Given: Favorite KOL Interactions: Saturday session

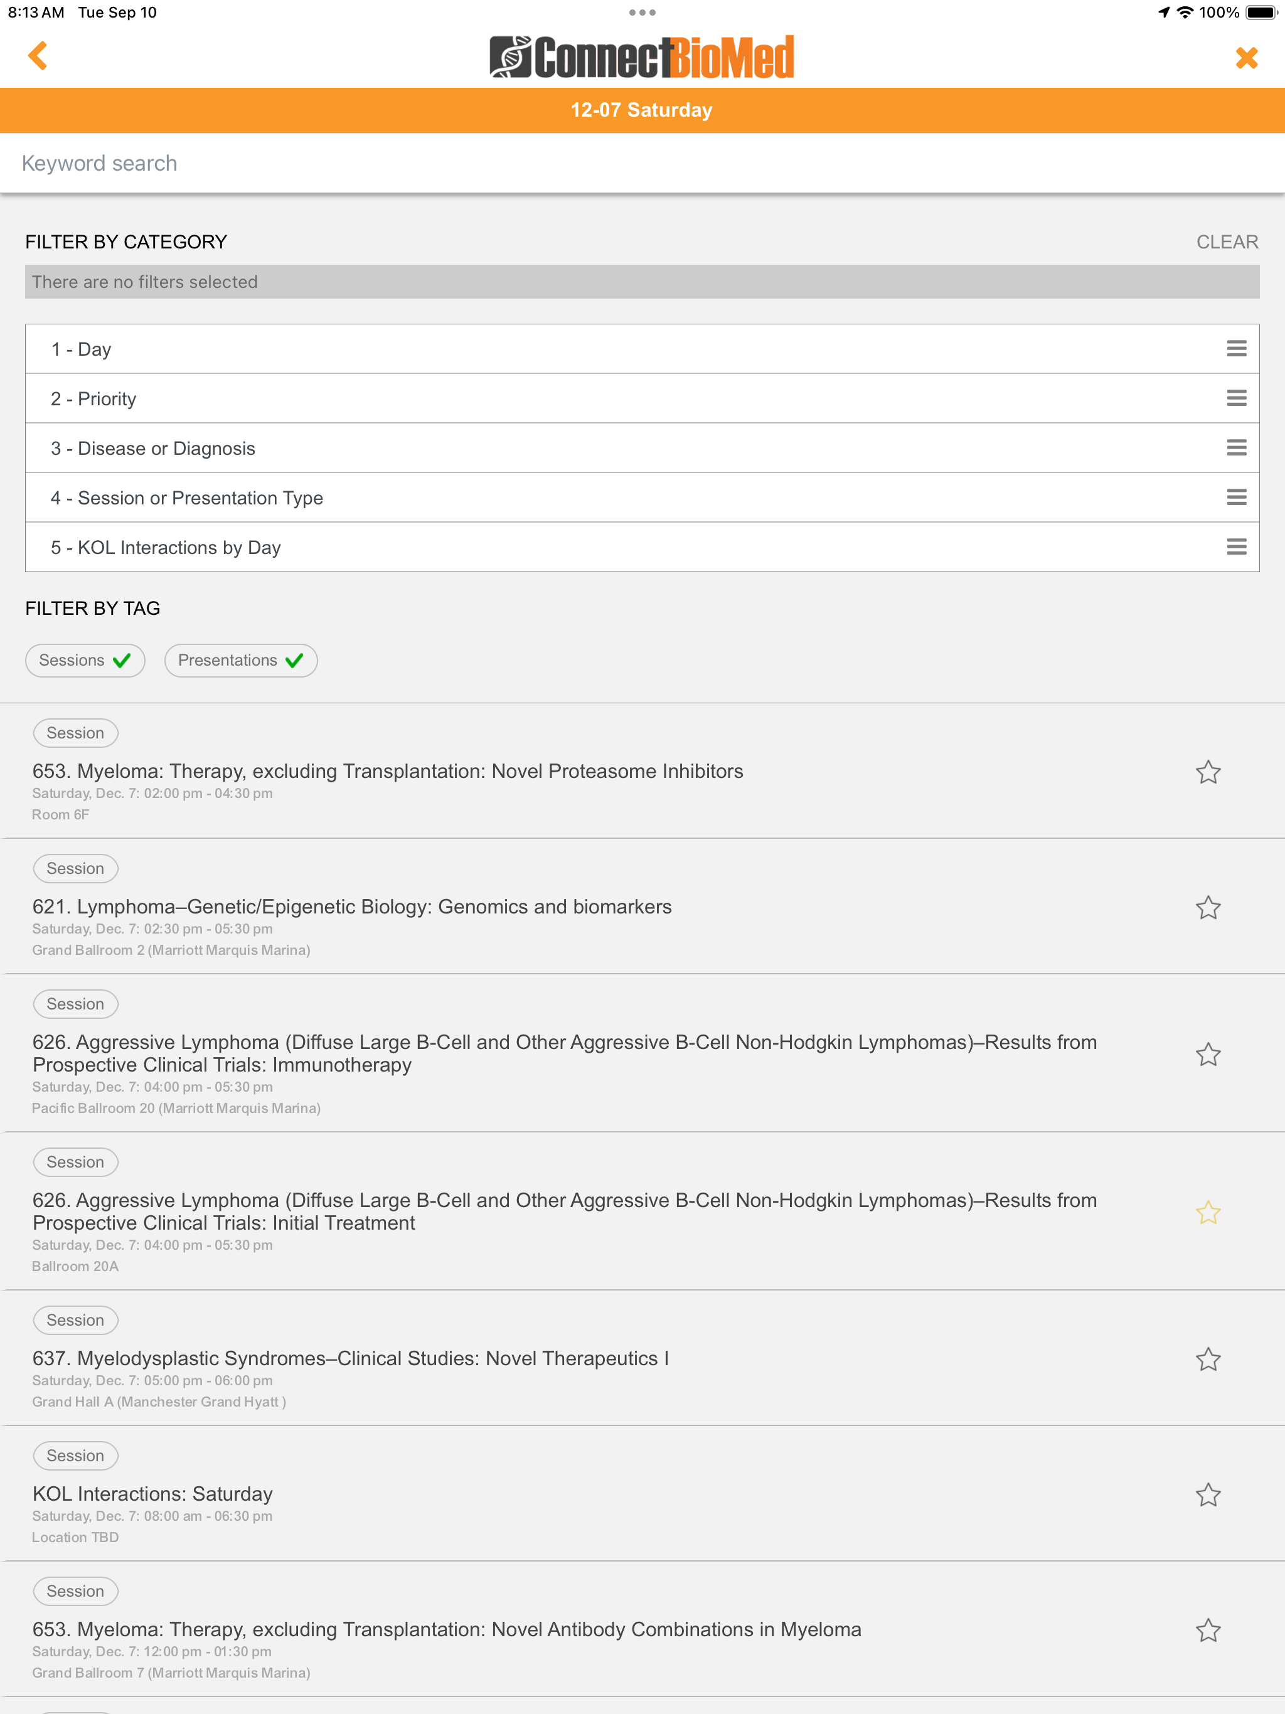Looking at the screenshot, I should pos(1207,1494).
